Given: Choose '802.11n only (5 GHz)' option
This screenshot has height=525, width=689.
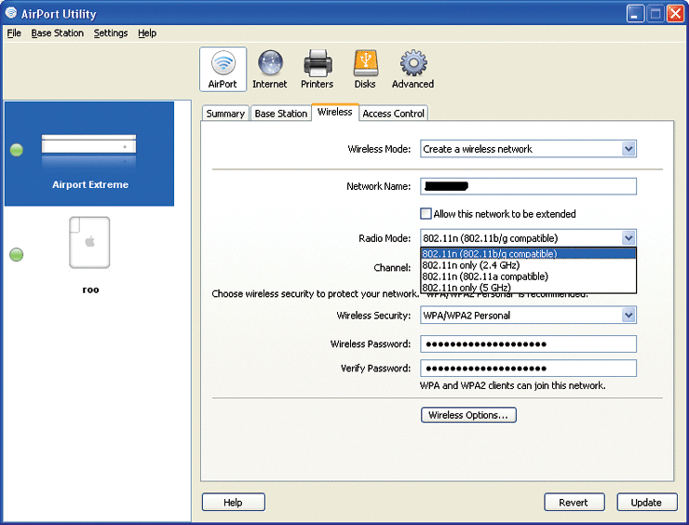Looking at the screenshot, I should (x=528, y=288).
